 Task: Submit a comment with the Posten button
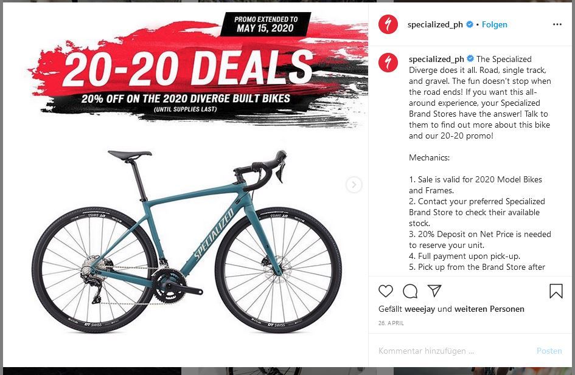coord(549,351)
